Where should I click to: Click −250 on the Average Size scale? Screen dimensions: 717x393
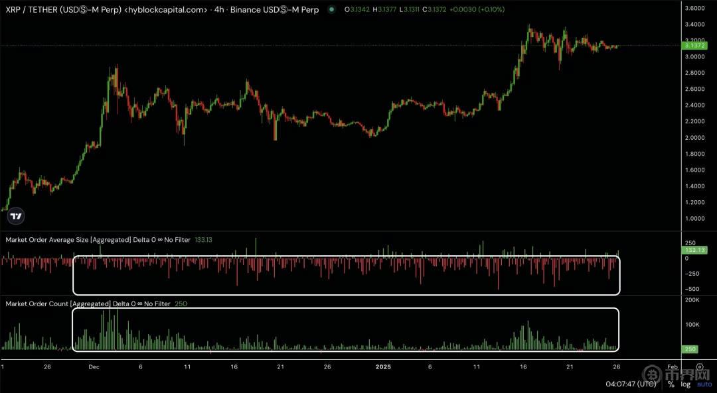click(692, 274)
